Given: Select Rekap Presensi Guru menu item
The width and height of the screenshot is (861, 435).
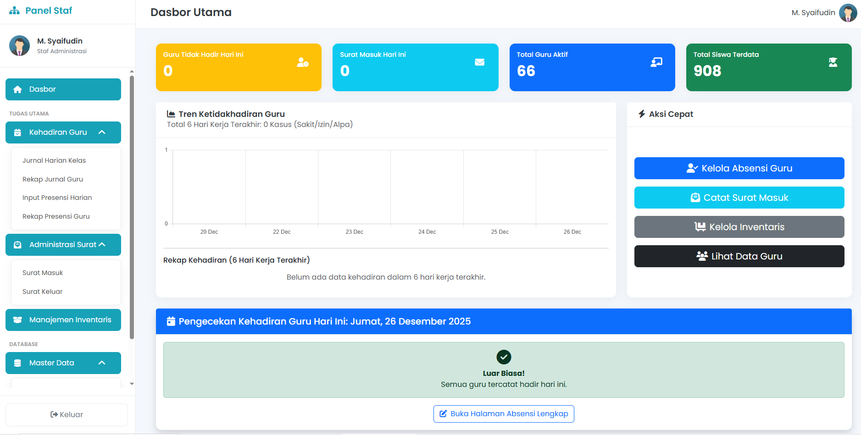Looking at the screenshot, I should point(56,216).
